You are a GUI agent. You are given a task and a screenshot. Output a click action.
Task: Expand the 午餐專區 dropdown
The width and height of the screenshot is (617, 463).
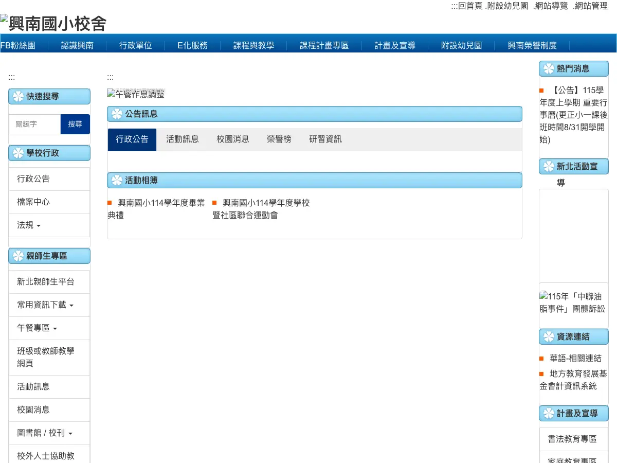click(x=49, y=328)
